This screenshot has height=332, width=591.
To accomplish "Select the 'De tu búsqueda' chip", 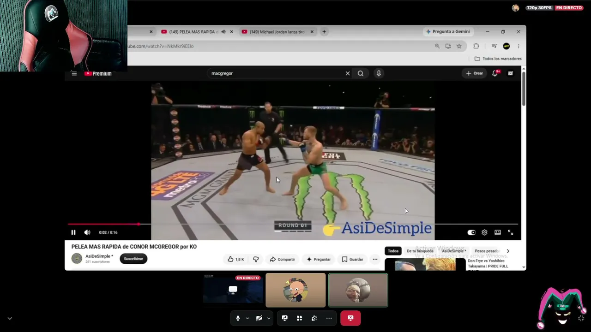I will coord(420,251).
